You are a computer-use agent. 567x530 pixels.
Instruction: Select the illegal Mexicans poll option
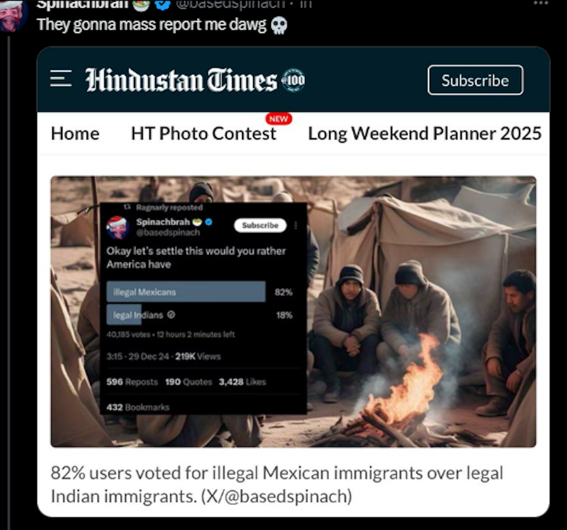pyautogui.click(x=186, y=292)
